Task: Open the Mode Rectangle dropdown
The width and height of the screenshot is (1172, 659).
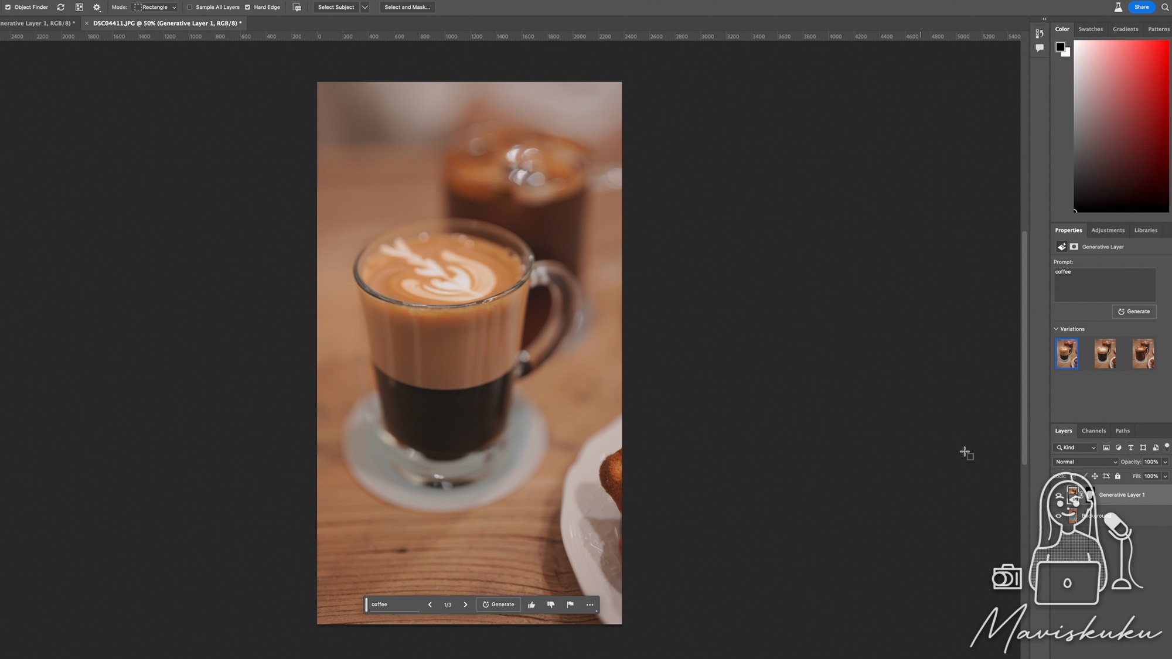Action: 155,7
